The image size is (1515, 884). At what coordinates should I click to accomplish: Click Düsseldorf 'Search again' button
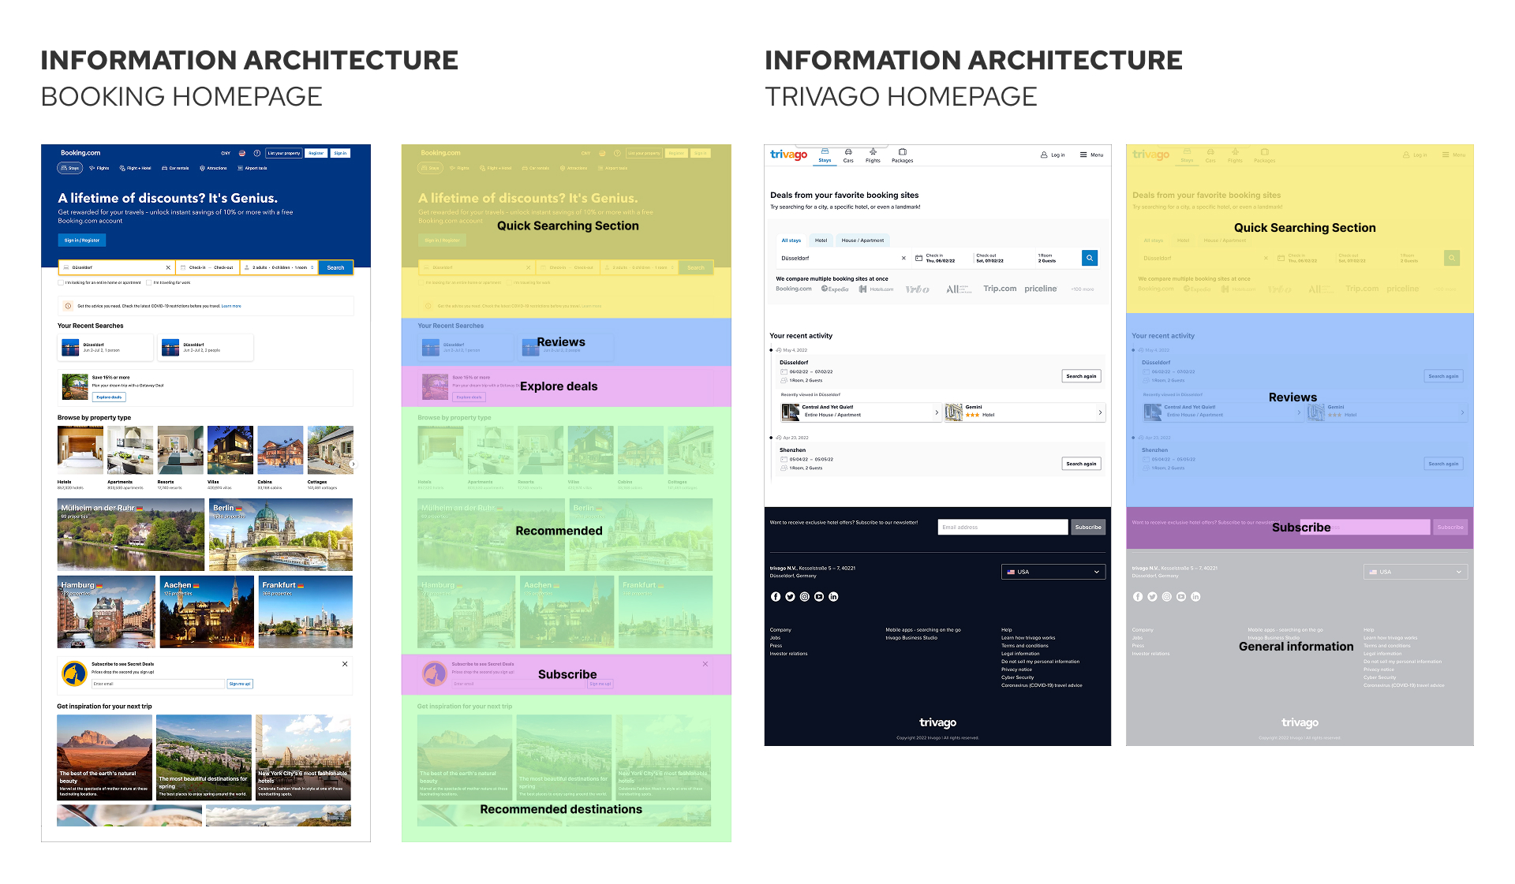1080,376
